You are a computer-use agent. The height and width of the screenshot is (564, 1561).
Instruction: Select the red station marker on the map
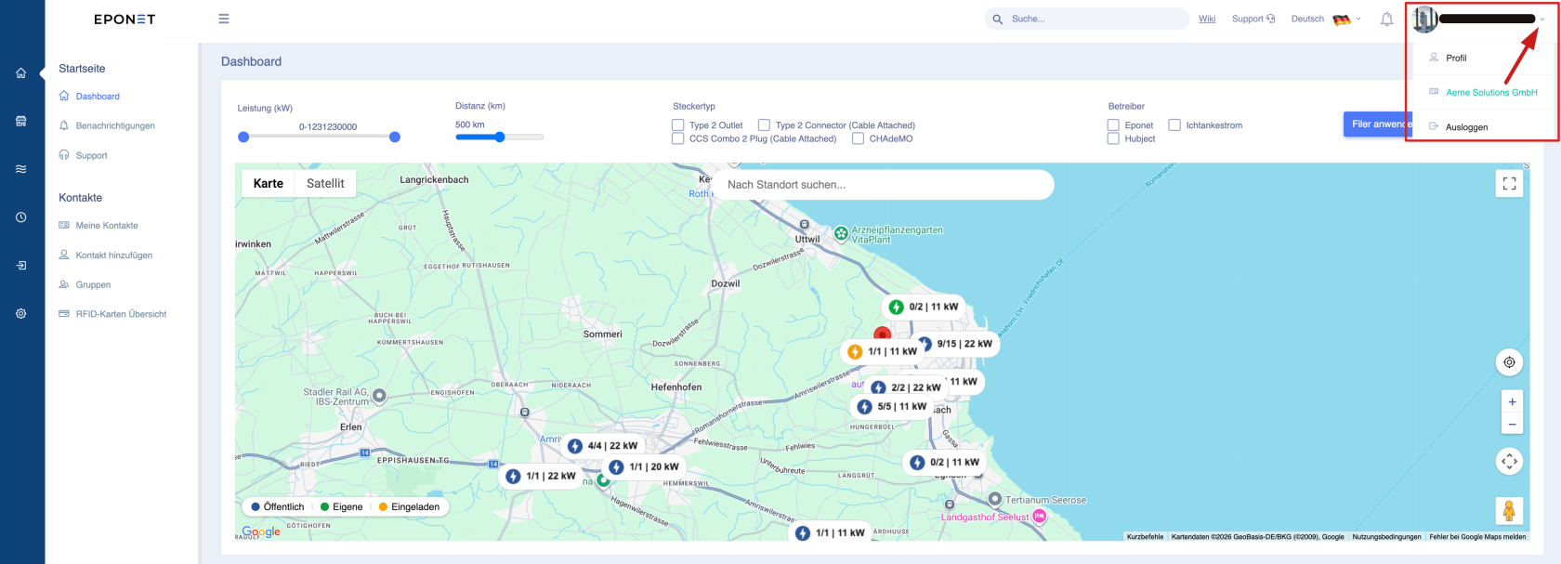883,334
